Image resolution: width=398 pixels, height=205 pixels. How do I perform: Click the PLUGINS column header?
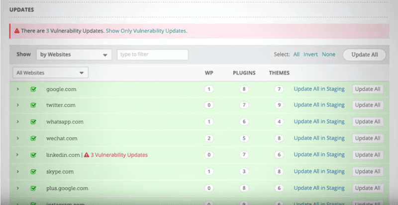244,73
